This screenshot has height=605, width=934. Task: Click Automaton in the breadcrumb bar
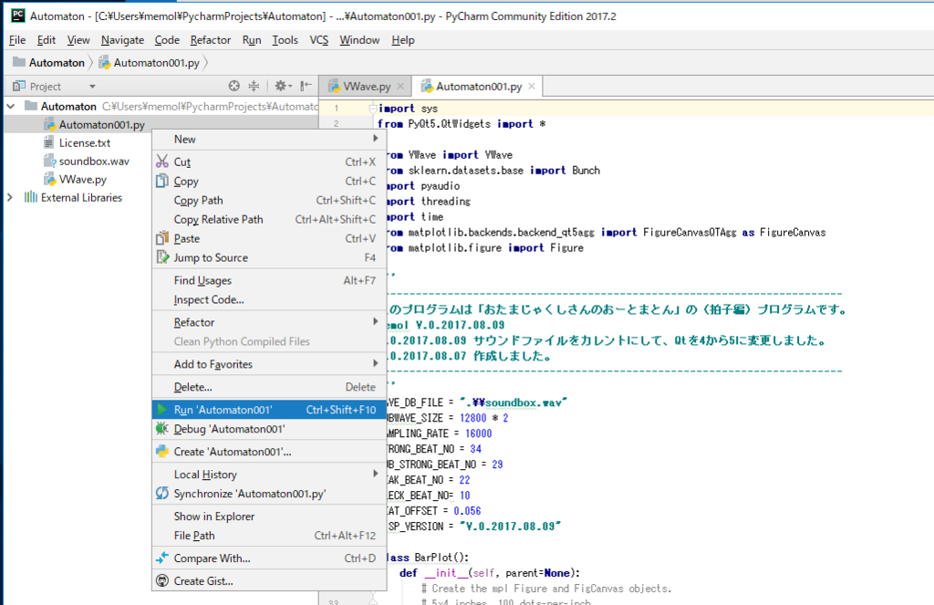[x=57, y=63]
